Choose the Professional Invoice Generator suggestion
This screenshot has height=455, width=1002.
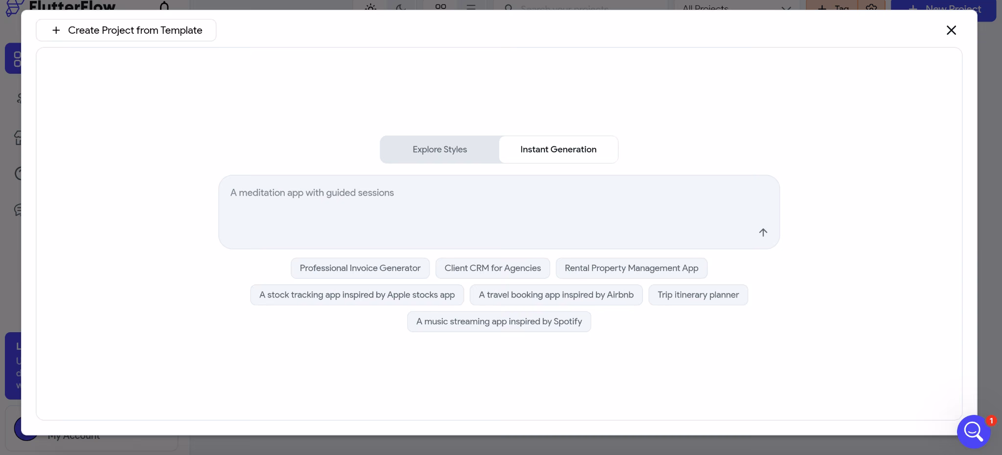[360, 268]
